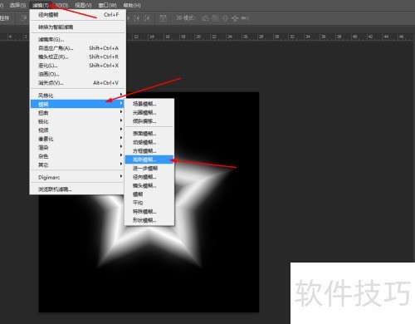Select 方框模糊... in blur submenu
This screenshot has height=324, width=415.
click(149, 151)
